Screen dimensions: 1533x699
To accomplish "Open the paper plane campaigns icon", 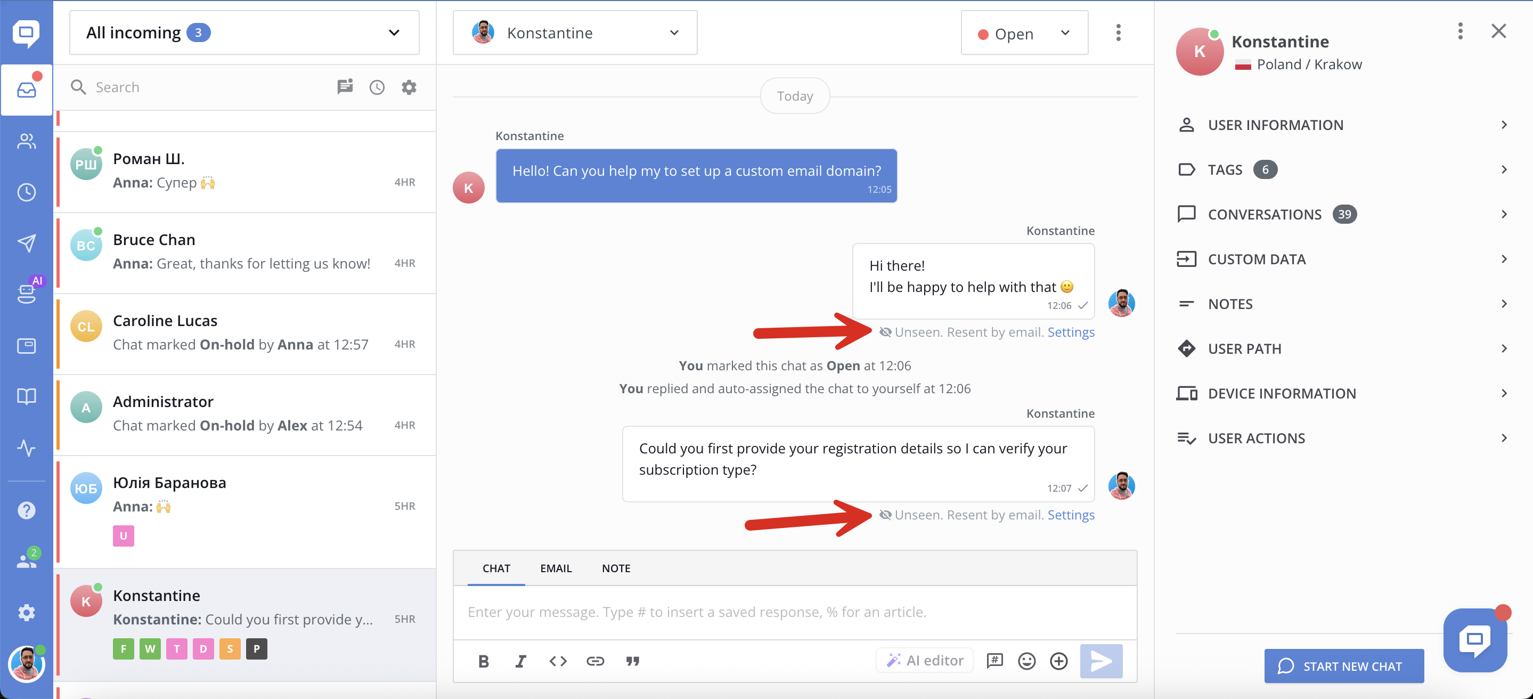I will [27, 243].
